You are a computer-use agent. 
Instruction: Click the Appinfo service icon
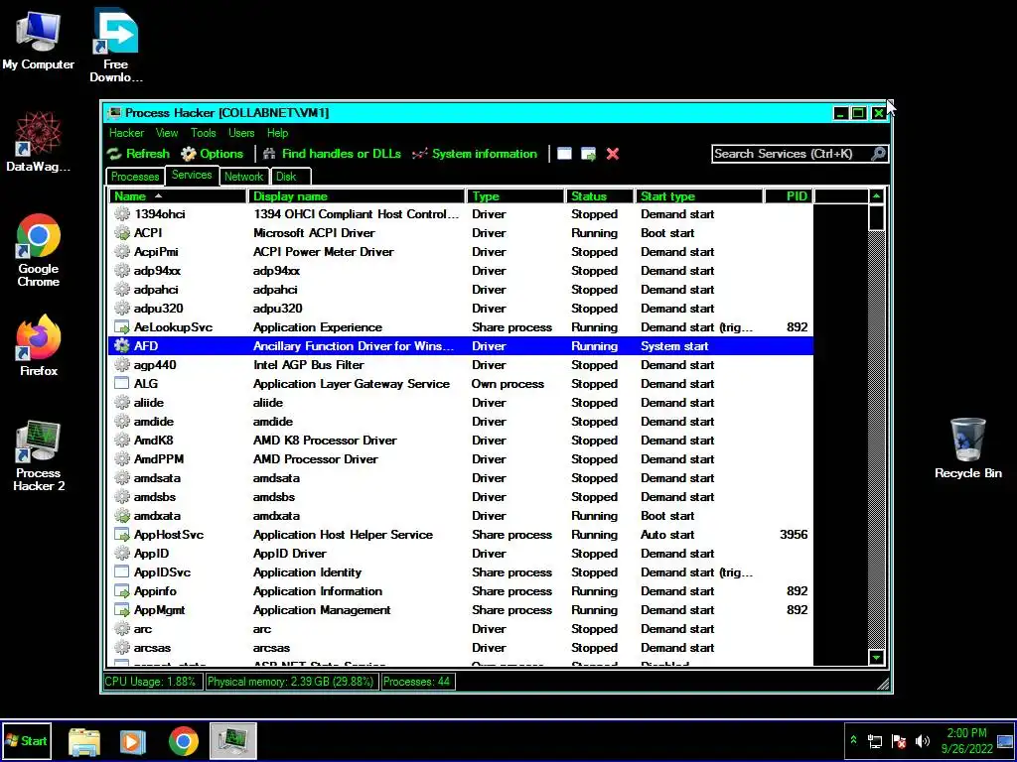(x=122, y=591)
